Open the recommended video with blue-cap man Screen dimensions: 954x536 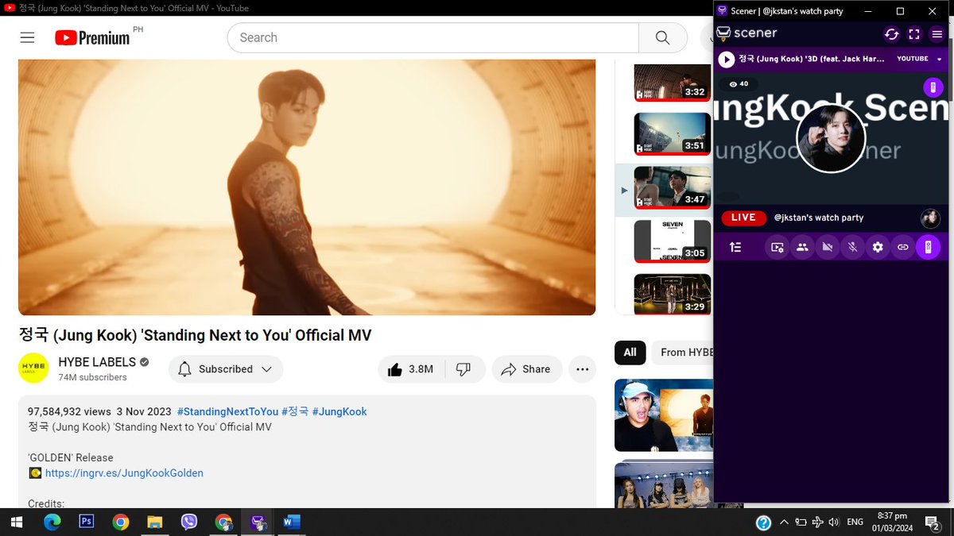[x=664, y=415]
